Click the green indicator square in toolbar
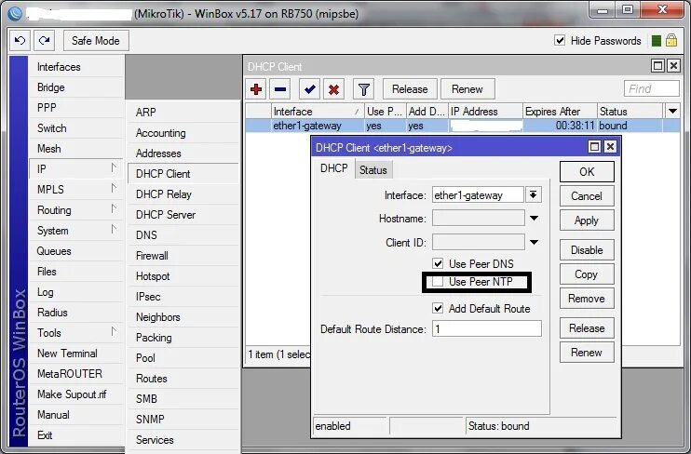The height and width of the screenshot is (454, 691). tap(657, 41)
